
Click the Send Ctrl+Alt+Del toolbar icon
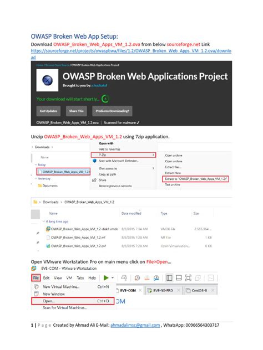(x=124, y=277)
